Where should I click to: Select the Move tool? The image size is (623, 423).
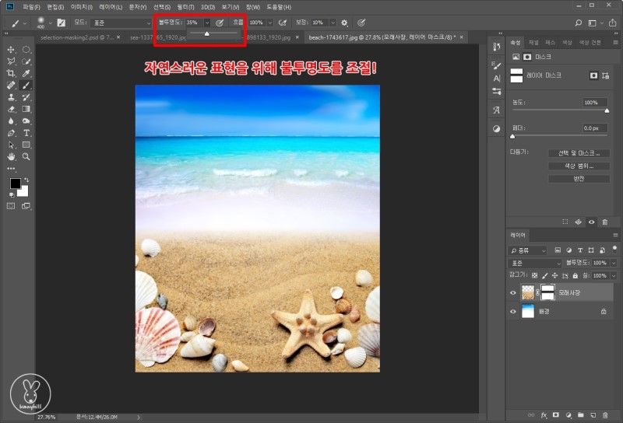(x=11, y=49)
